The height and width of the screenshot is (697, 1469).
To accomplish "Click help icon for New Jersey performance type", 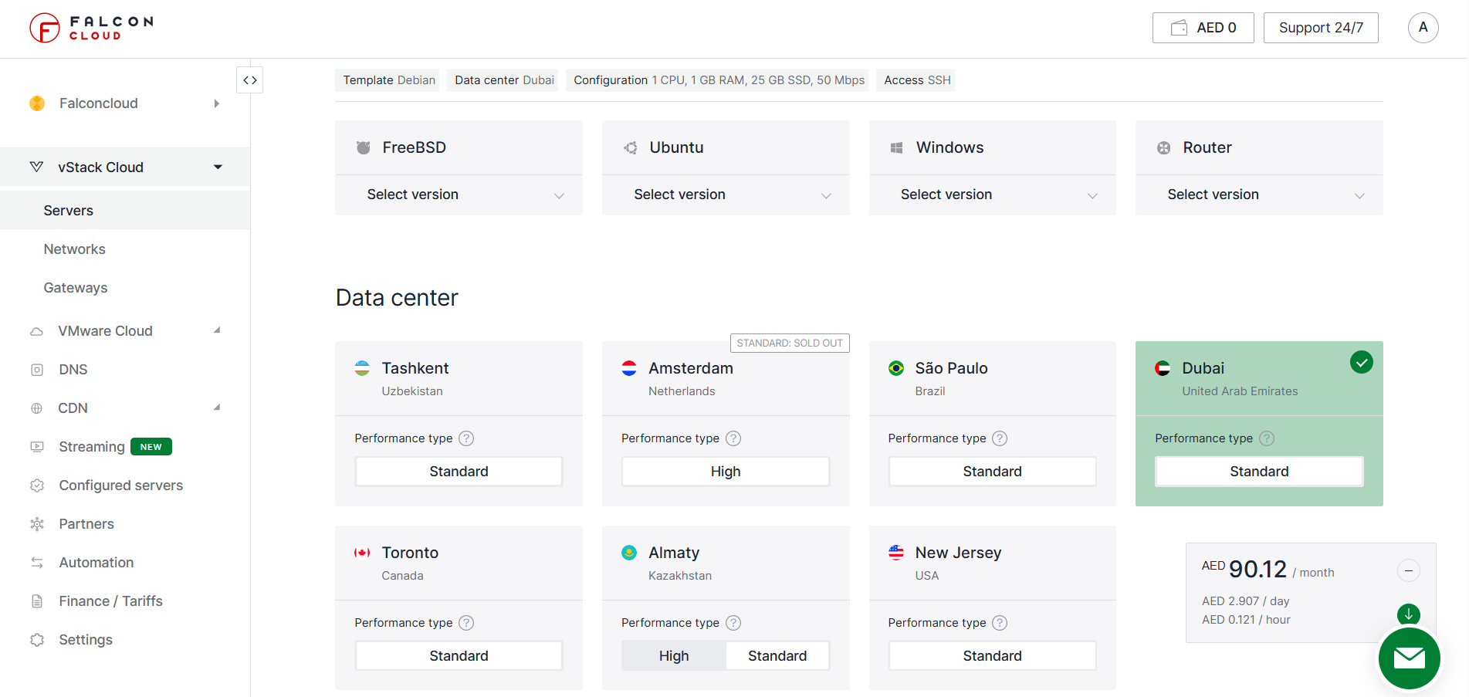I will click(1000, 623).
